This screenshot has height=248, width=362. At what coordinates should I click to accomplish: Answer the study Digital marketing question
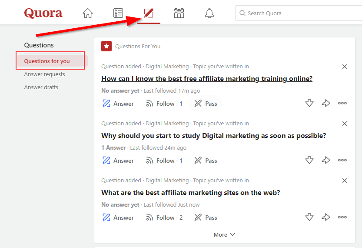coord(118,161)
